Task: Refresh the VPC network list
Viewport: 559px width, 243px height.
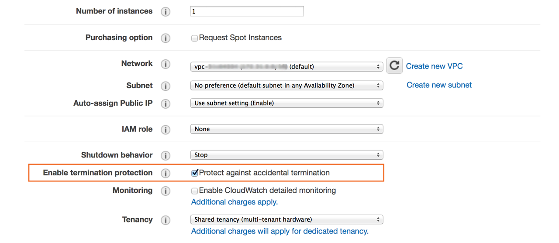Action: [394, 65]
